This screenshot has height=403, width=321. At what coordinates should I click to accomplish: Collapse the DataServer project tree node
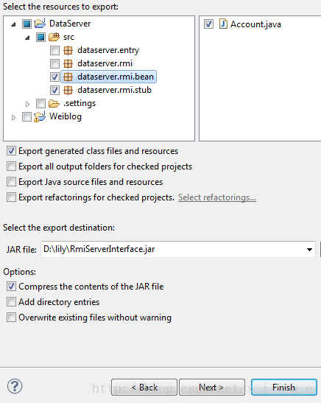(13, 24)
